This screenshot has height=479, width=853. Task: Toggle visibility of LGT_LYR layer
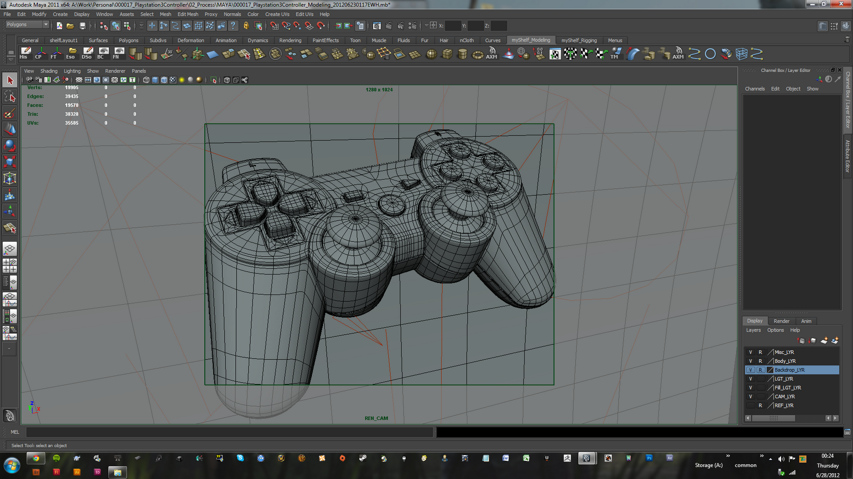pyautogui.click(x=751, y=379)
